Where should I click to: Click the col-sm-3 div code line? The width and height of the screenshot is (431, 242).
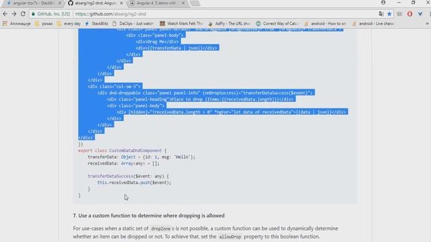click(114, 87)
